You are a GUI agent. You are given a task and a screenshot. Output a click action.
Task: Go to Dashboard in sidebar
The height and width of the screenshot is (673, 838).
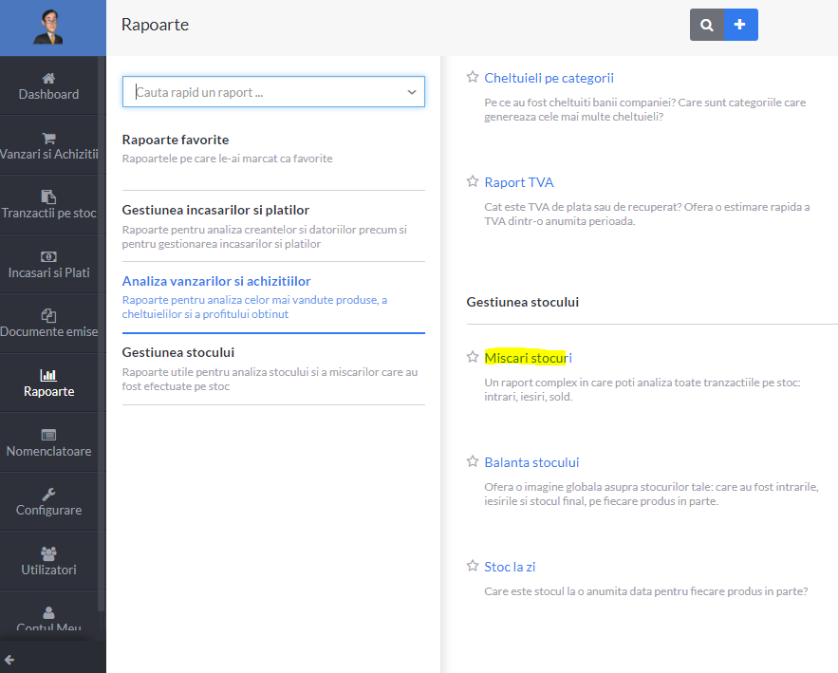click(48, 86)
